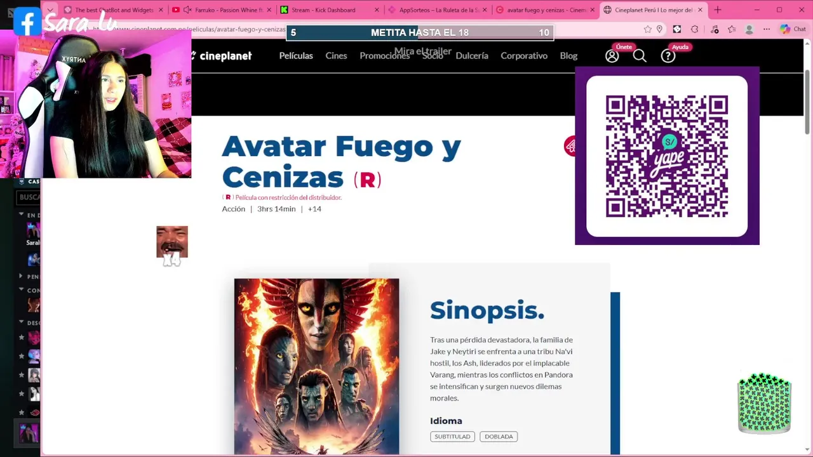Open the browser extensions puzzle icon
Image resolution: width=813 pixels, height=457 pixels.
click(x=694, y=29)
